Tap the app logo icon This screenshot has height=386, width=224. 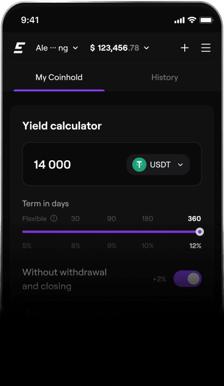click(x=19, y=48)
